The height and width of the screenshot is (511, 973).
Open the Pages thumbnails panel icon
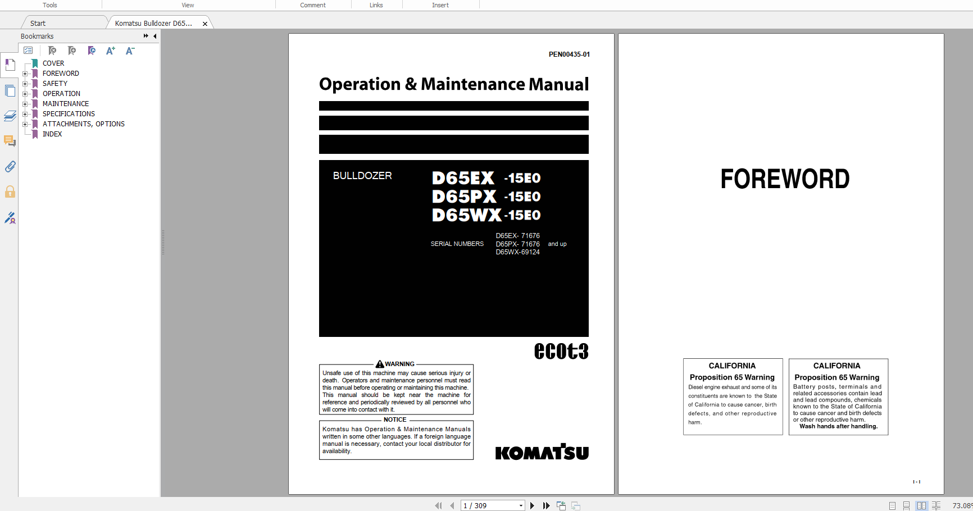click(x=10, y=90)
